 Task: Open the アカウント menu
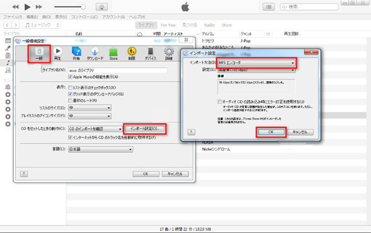[113, 17]
